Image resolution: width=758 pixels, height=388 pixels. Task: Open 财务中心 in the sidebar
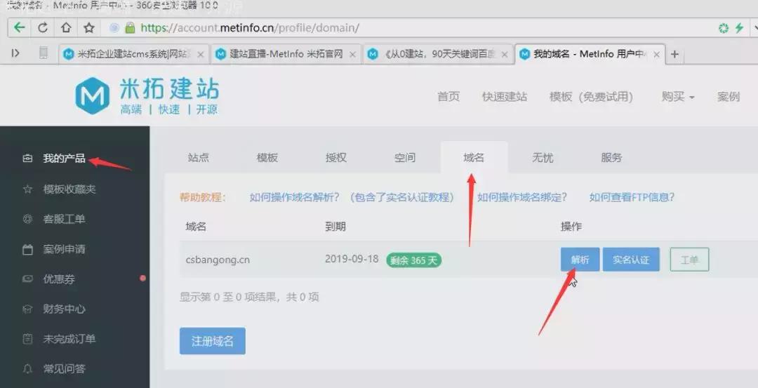pyautogui.click(x=64, y=309)
